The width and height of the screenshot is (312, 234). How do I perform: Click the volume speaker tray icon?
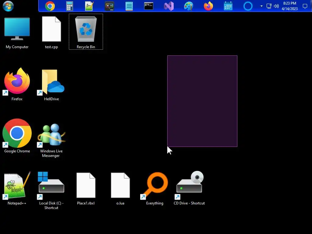click(x=276, y=6)
